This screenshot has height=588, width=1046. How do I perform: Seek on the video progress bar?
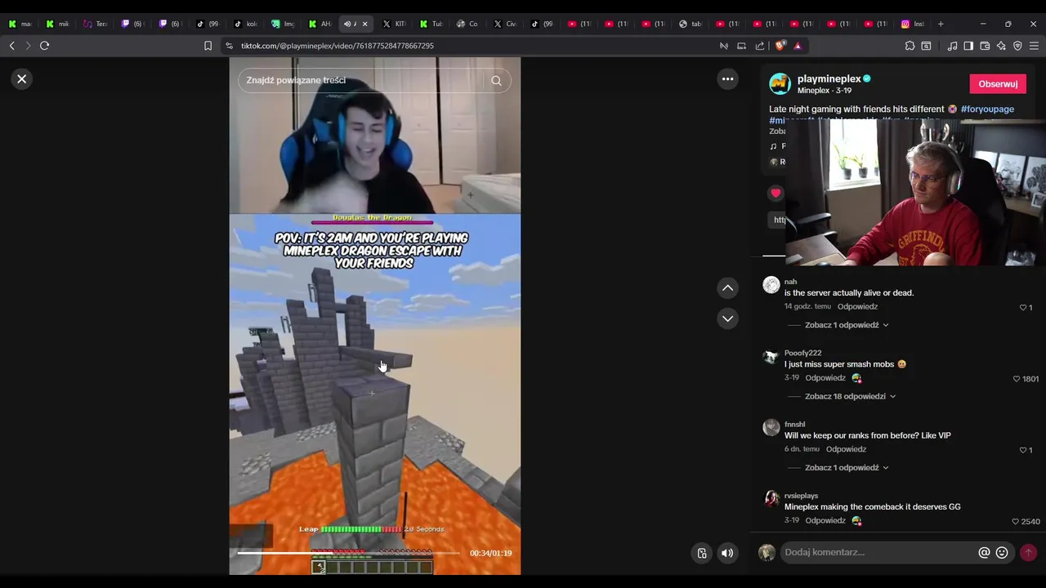pyautogui.click(x=349, y=553)
